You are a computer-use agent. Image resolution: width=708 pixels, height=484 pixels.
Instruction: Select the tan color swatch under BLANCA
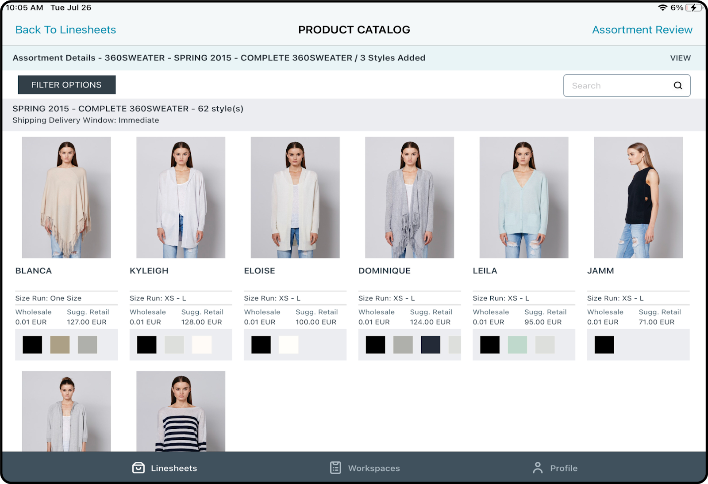click(61, 345)
